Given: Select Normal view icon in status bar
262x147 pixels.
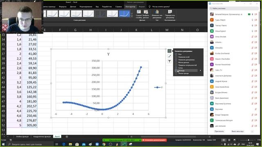Looking at the screenshot, I should [x=224, y=140].
